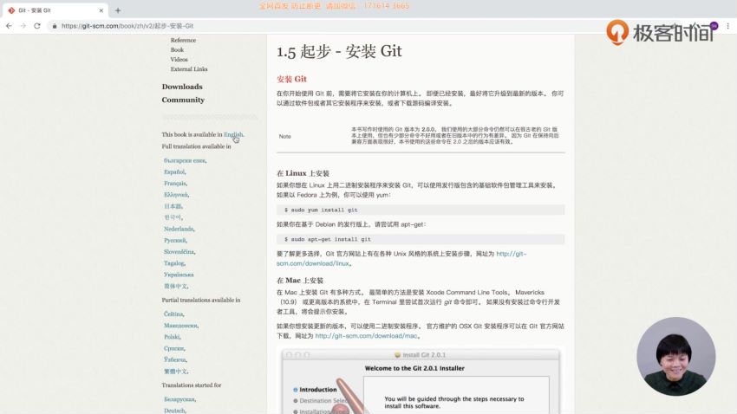737x414 pixels.
Task: Click the purple profile avatar icon
Action: tap(714, 26)
